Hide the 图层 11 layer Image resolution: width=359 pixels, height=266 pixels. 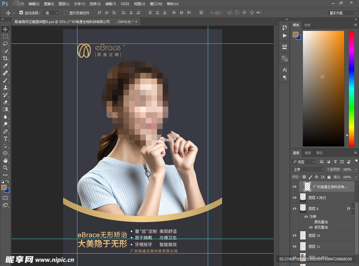(x=294, y=246)
